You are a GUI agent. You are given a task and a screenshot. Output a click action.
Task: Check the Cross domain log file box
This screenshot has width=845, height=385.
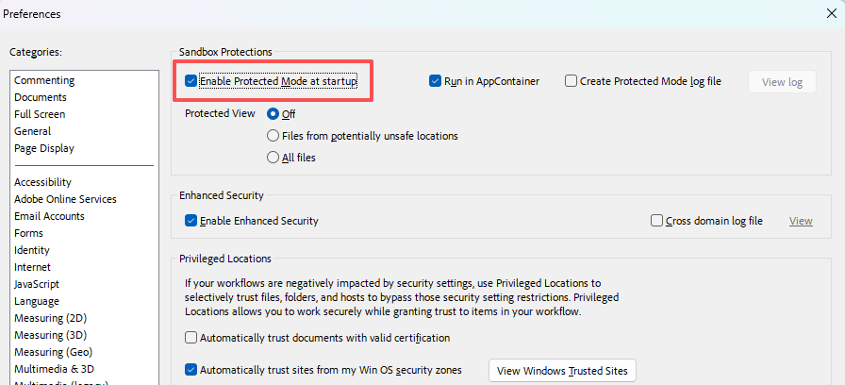pyautogui.click(x=657, y=221)
